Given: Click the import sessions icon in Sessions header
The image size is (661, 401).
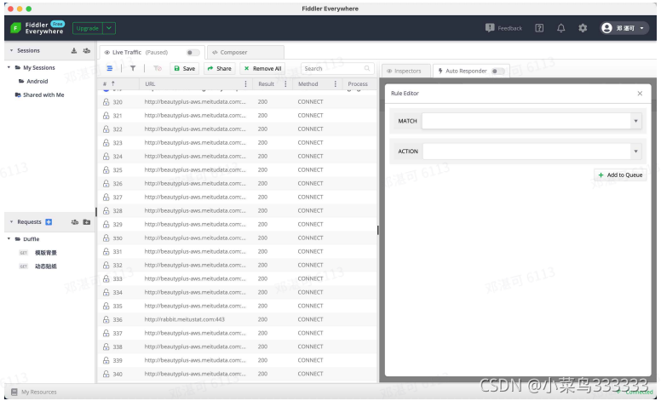Looking at the screenshot, I should [74, 50].
